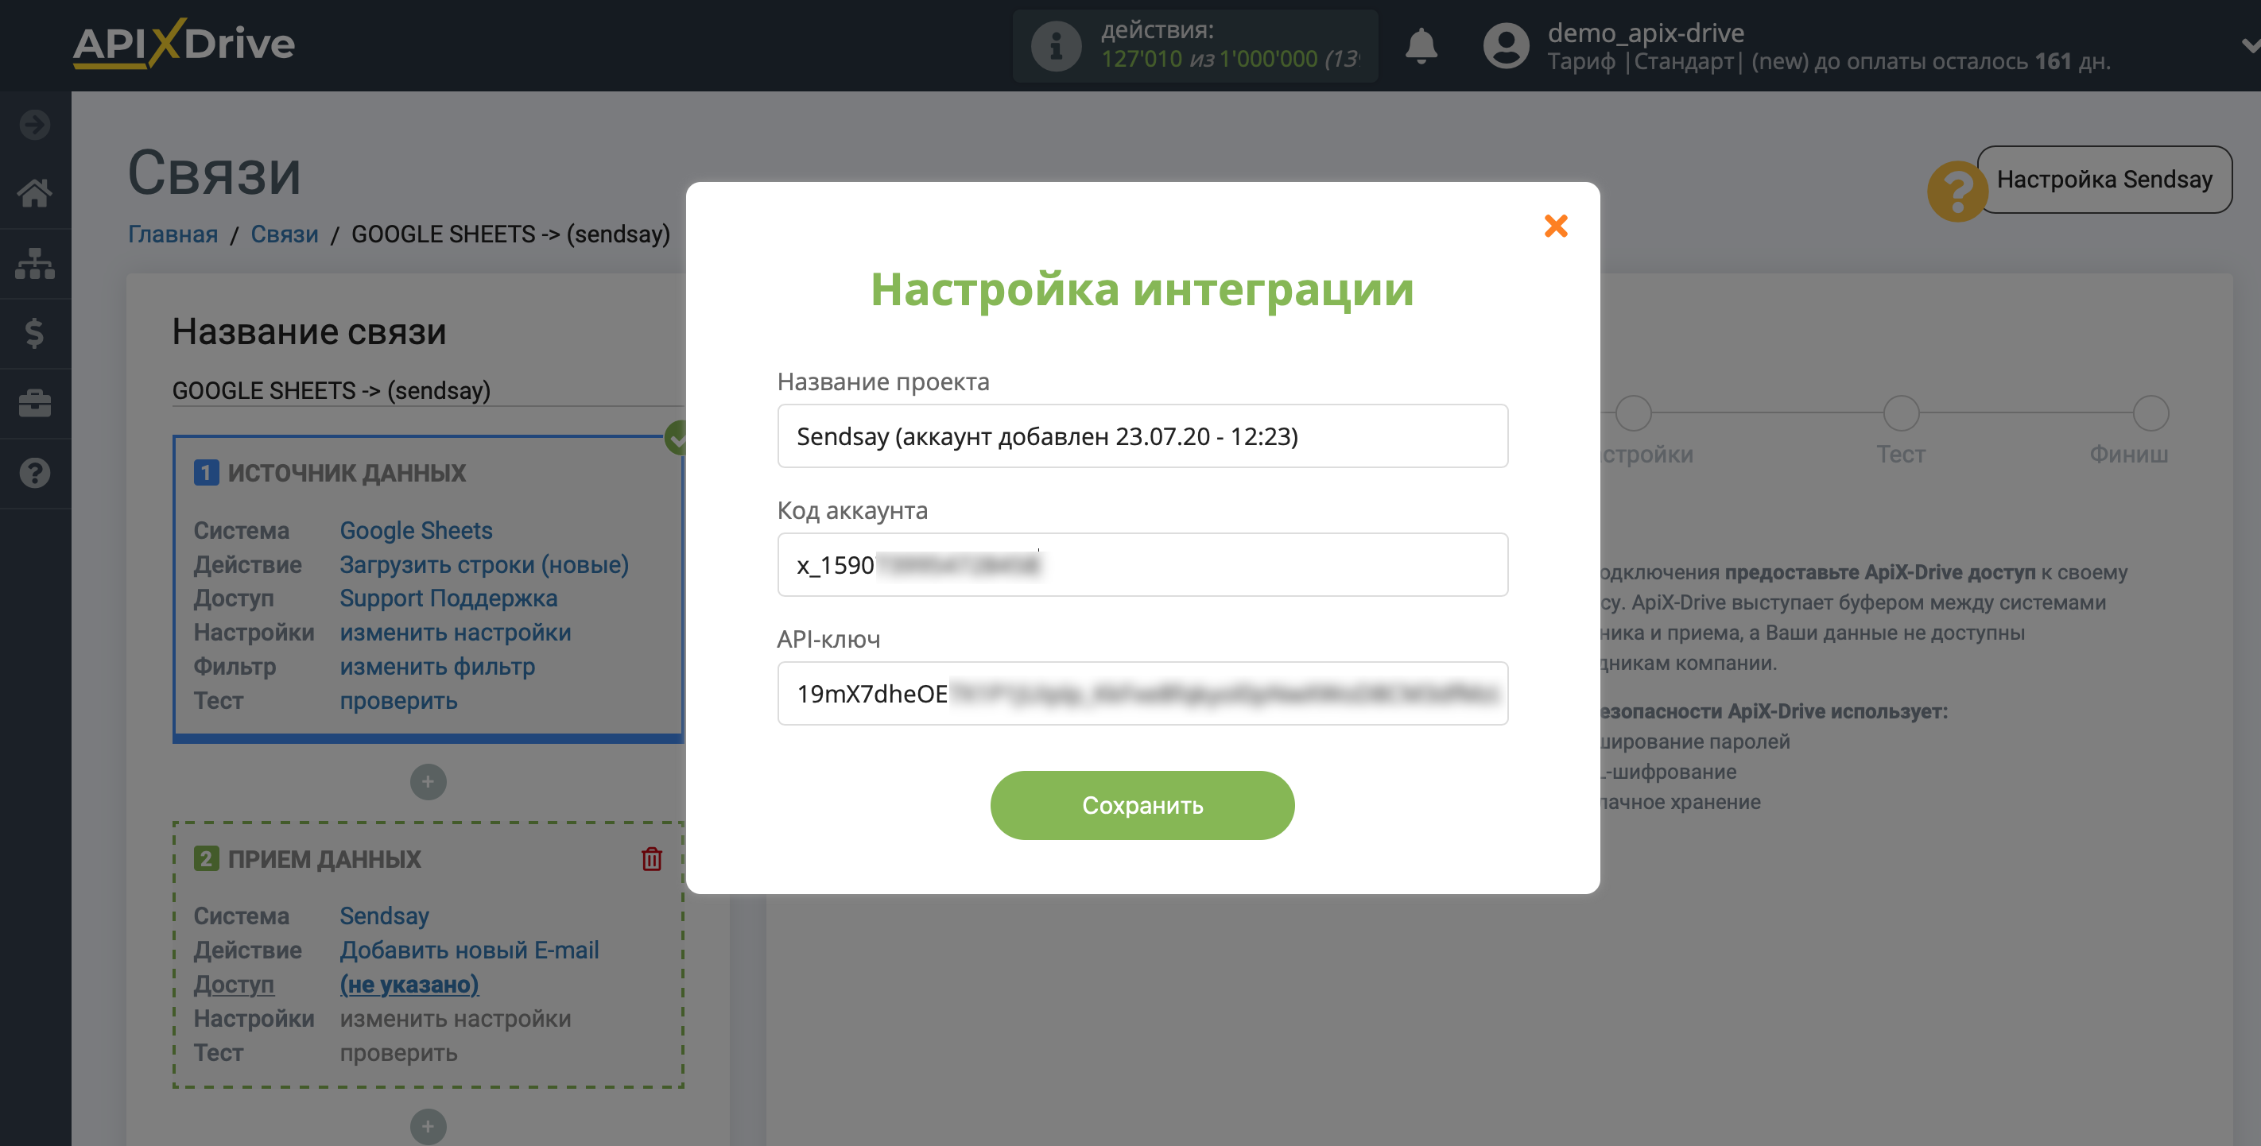Delete the Прием данных block via trash icon
The image size is (2261, 1146).
(651, 859)
